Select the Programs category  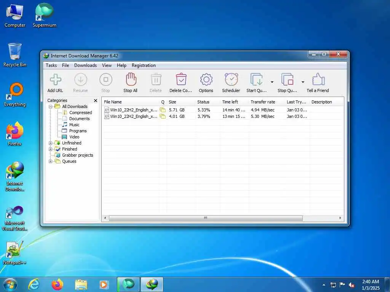coord(78,131)
